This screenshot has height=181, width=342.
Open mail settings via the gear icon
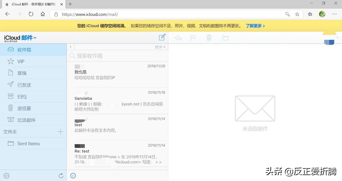[x=6, y=175]
